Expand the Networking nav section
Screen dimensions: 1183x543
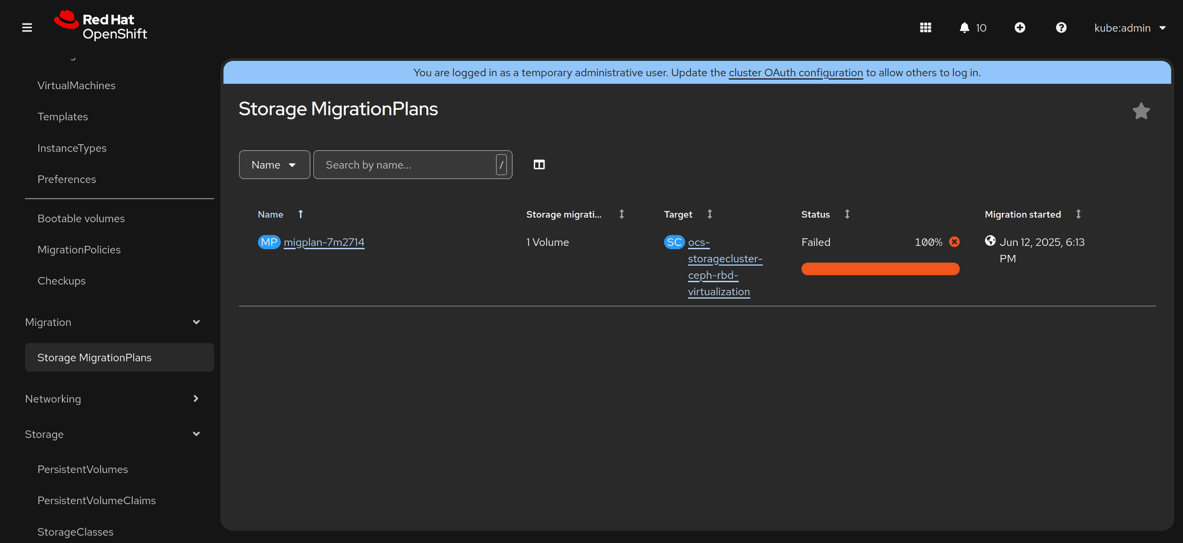(113, 399)
